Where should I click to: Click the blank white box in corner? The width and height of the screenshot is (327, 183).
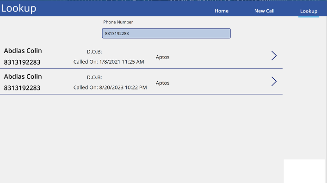(304, 171)
